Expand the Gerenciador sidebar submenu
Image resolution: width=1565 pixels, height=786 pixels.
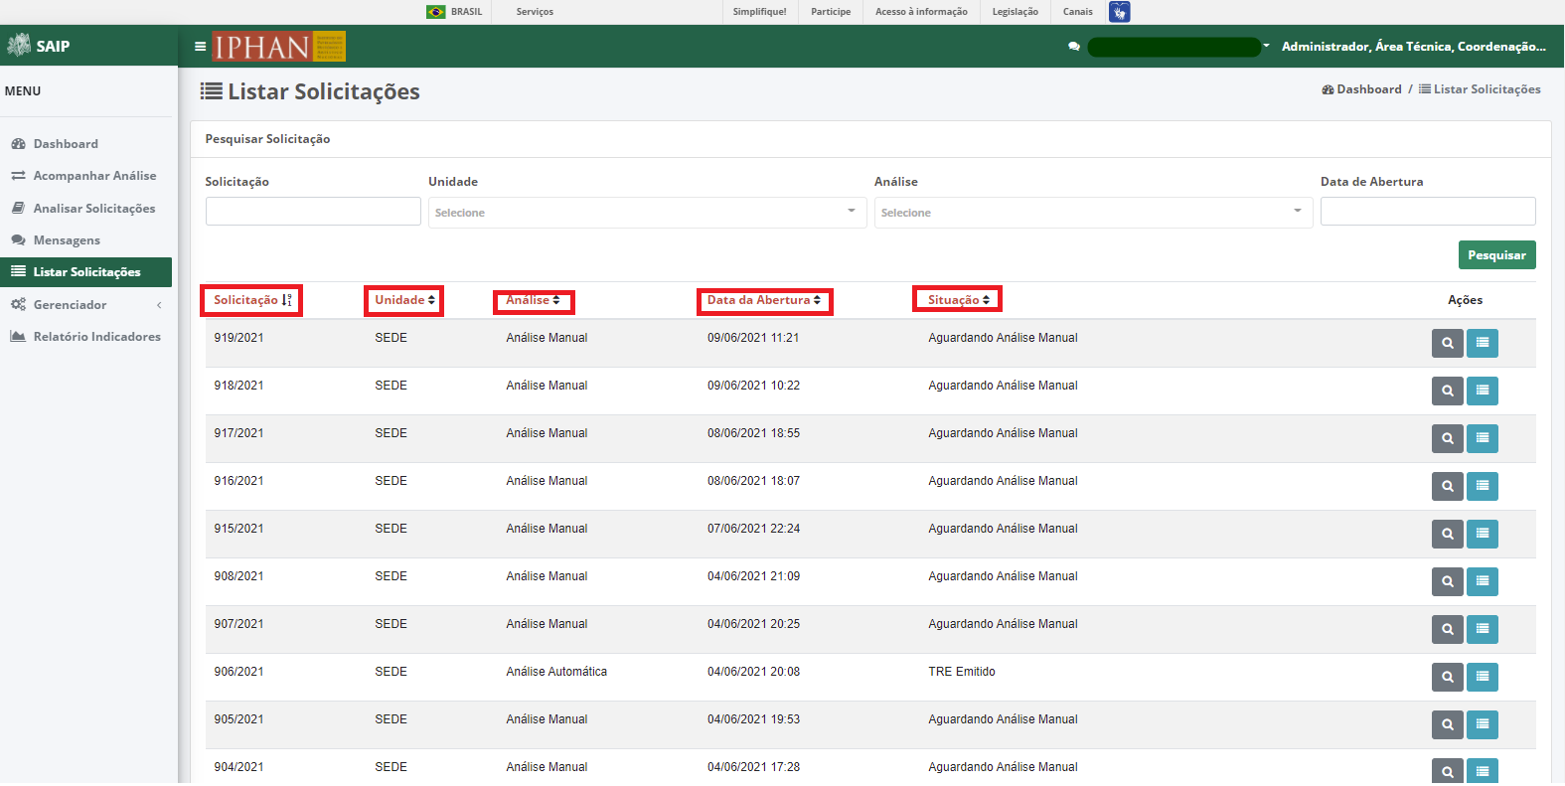pos(85,305)
